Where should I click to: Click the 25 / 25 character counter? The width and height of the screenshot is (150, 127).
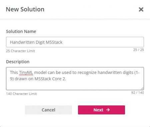click(x=139, y=50)
